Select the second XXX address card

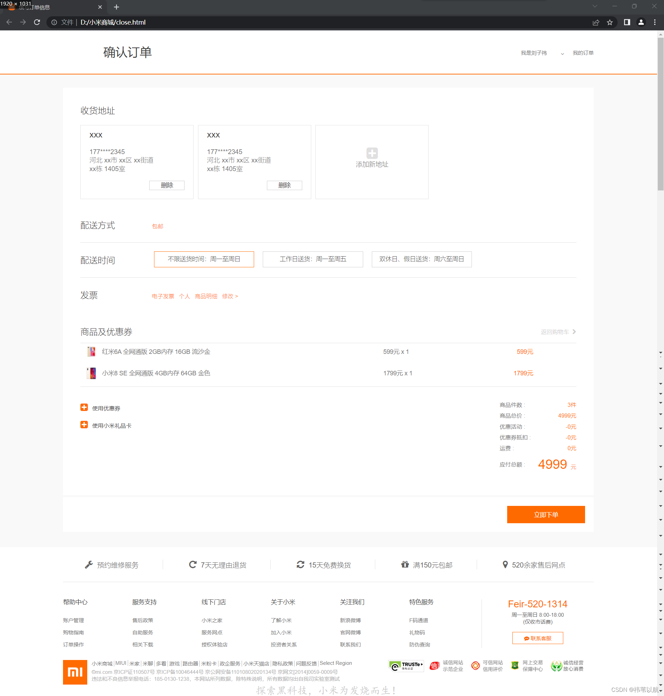(254, 162)
